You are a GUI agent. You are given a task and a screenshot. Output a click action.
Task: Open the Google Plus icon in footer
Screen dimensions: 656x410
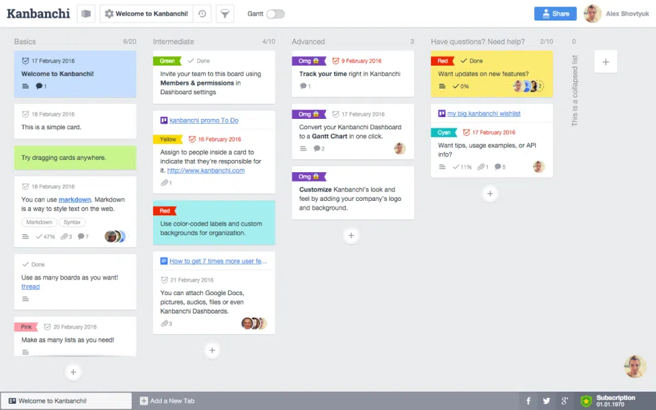(565, 401)
